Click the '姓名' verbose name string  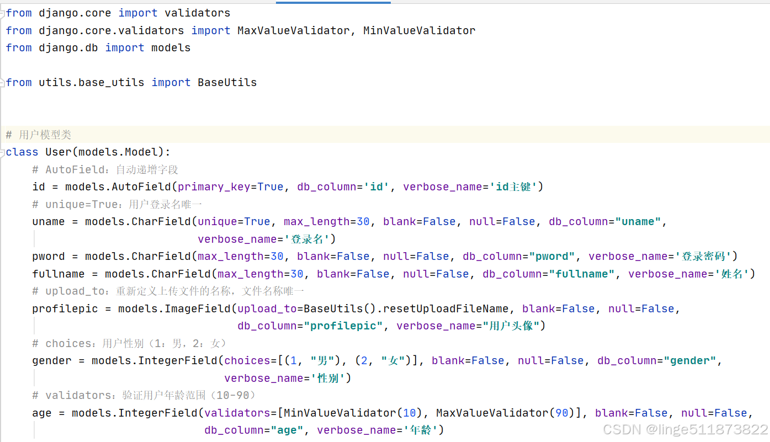pyautogui.click(x=732, y=274)
